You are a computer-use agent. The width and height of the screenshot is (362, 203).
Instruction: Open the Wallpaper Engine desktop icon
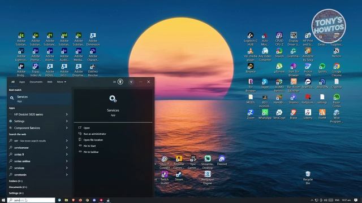(208, 178)
